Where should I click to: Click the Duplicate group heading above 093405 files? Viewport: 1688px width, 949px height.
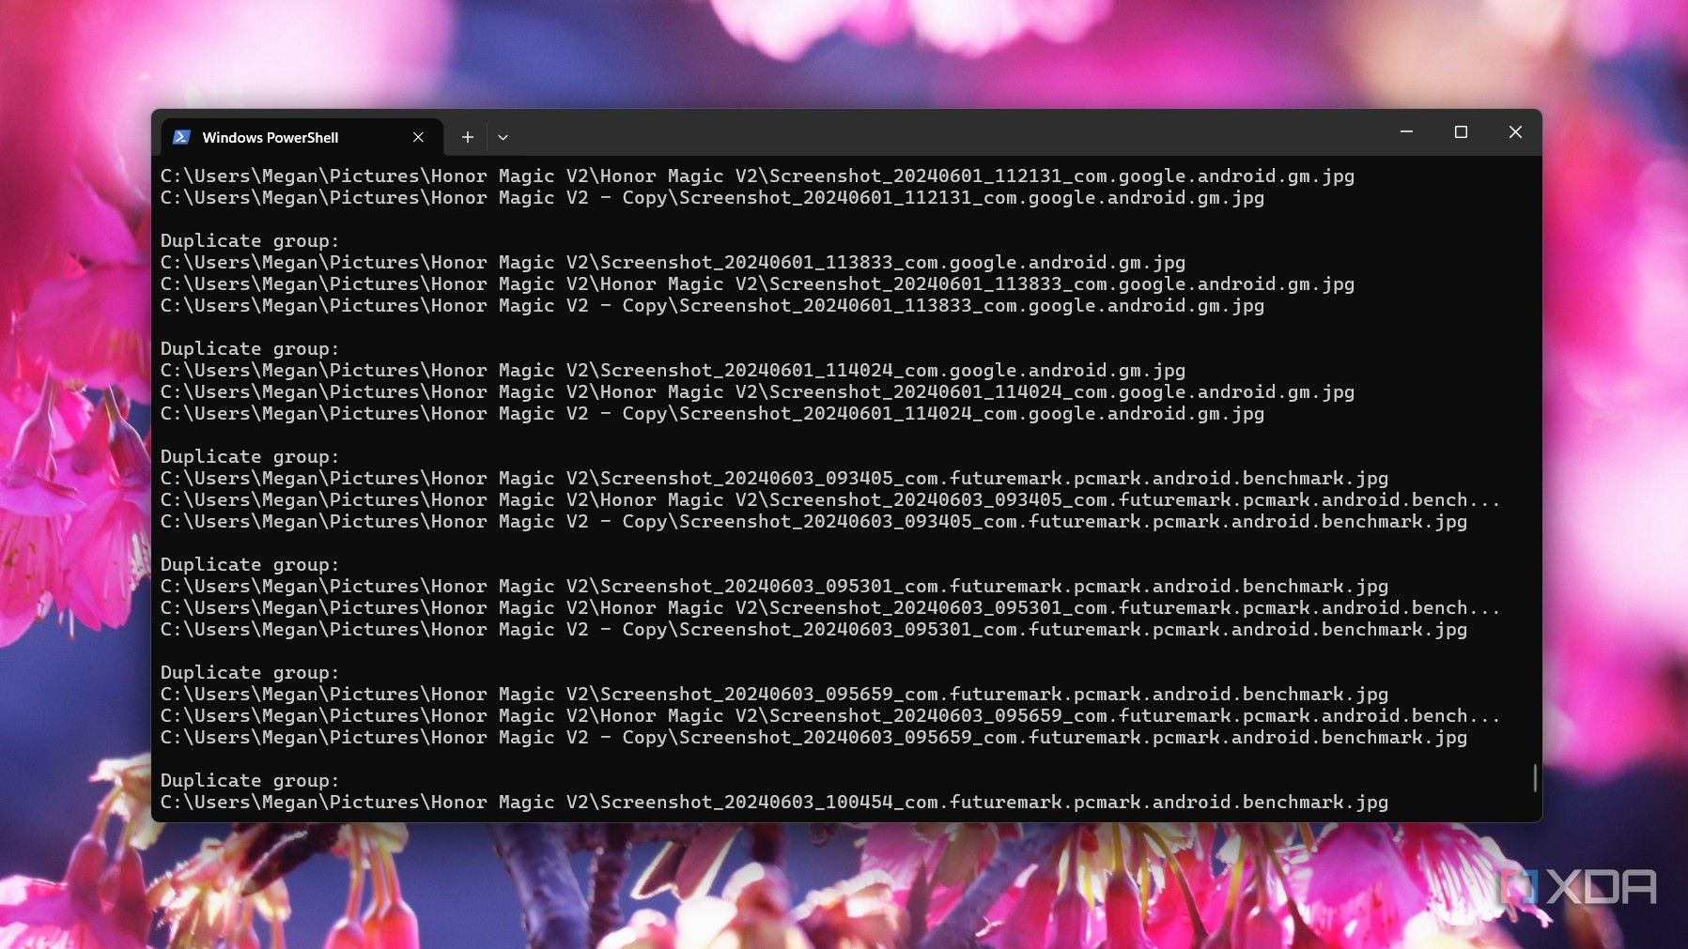(x=250, y=456)
